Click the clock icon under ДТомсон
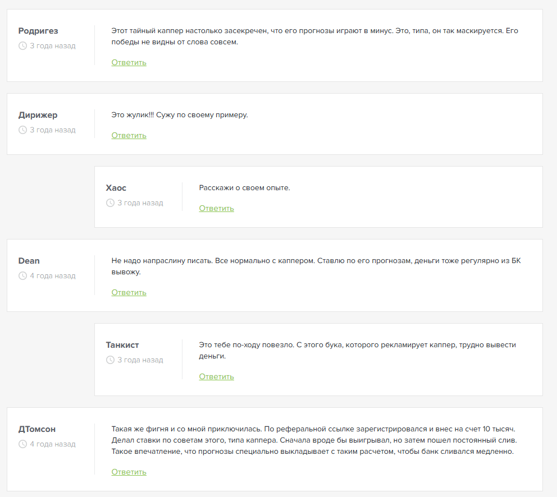The width and height of the screenshot is (557, 497). click(22, 444)
